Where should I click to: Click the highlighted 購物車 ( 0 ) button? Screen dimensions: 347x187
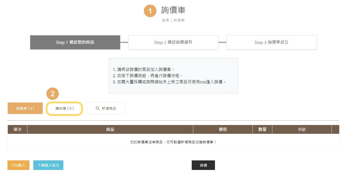click(64, 108)
